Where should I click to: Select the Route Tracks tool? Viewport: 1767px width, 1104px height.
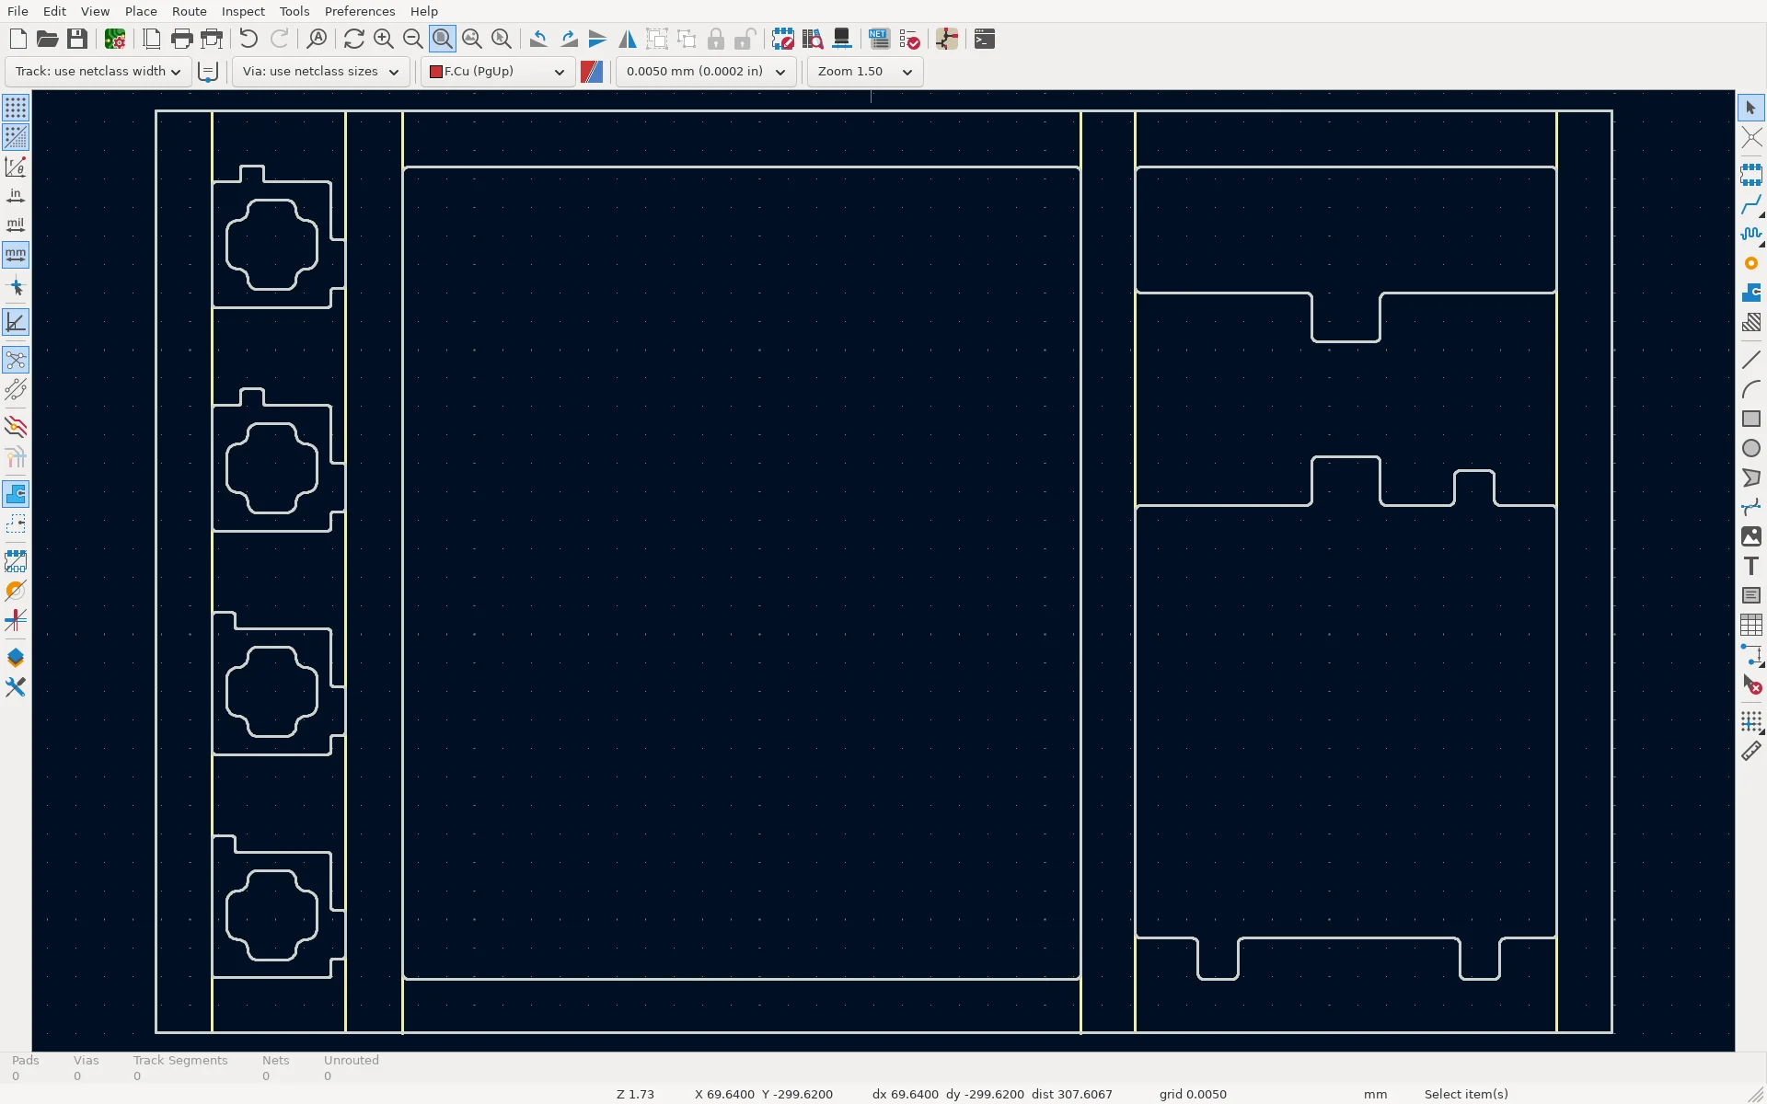1751,204
